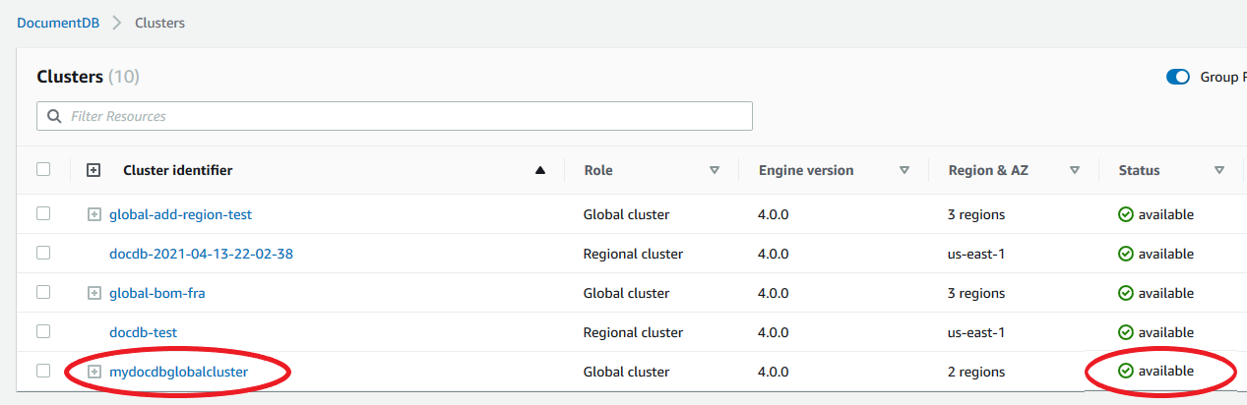Select checkbox for docdb-test cluster

tap(43, 331)
